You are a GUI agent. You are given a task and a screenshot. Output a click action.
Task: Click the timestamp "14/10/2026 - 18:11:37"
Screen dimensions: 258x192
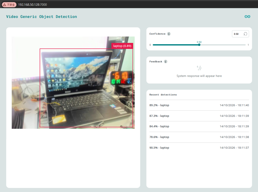coord(234,148)
